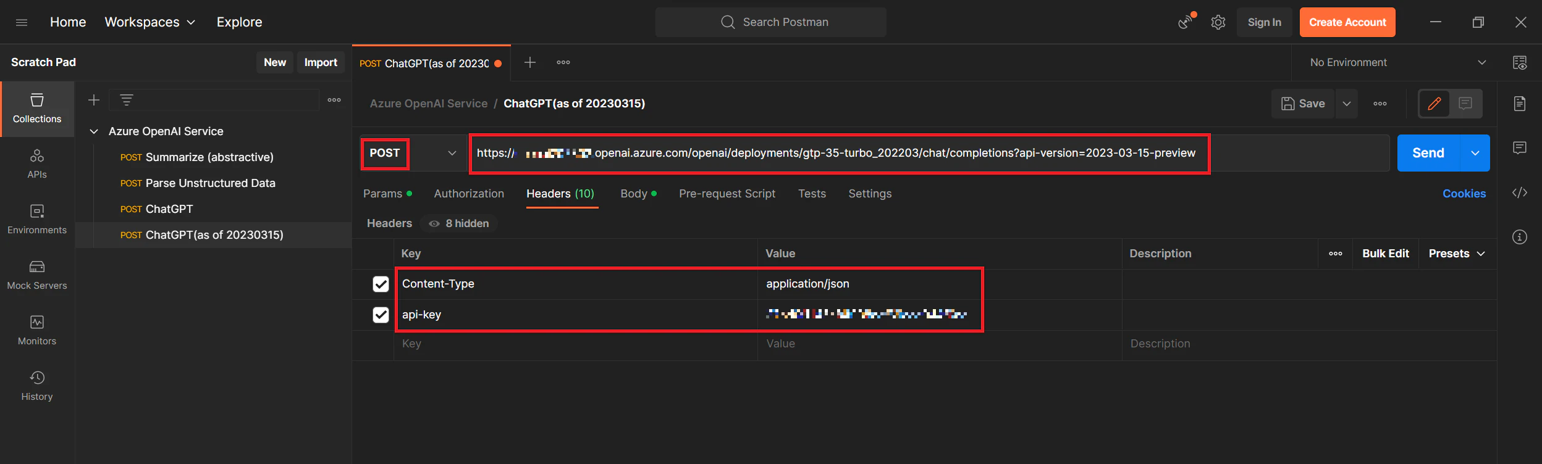The width and height of the screenshot is (1542, 464).
Task: Collapse the Azure OpenAI Service collection
Action: click(x=94, y=131)
